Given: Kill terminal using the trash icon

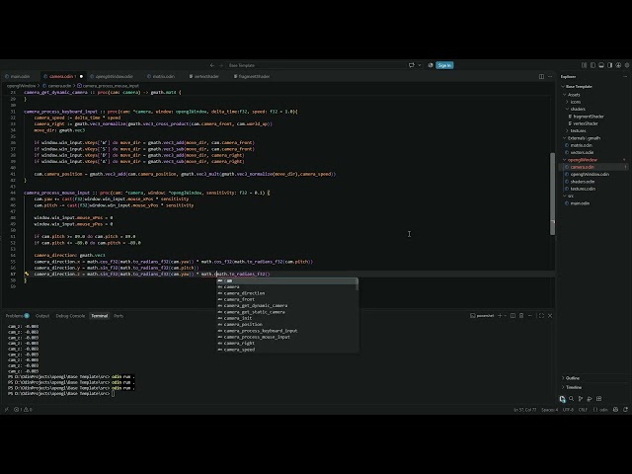Looking at the screenshot, I should coord(521,316).
